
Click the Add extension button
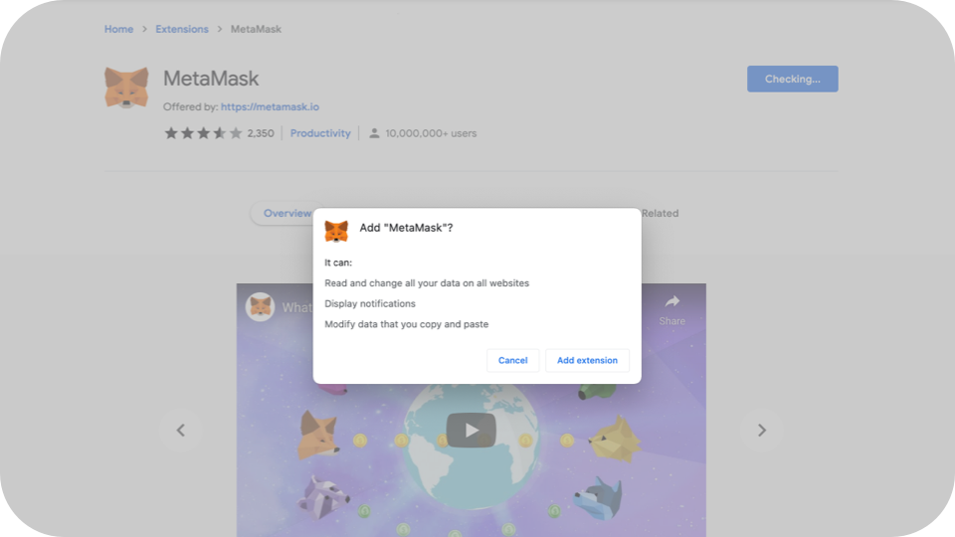tap(587, 360)
